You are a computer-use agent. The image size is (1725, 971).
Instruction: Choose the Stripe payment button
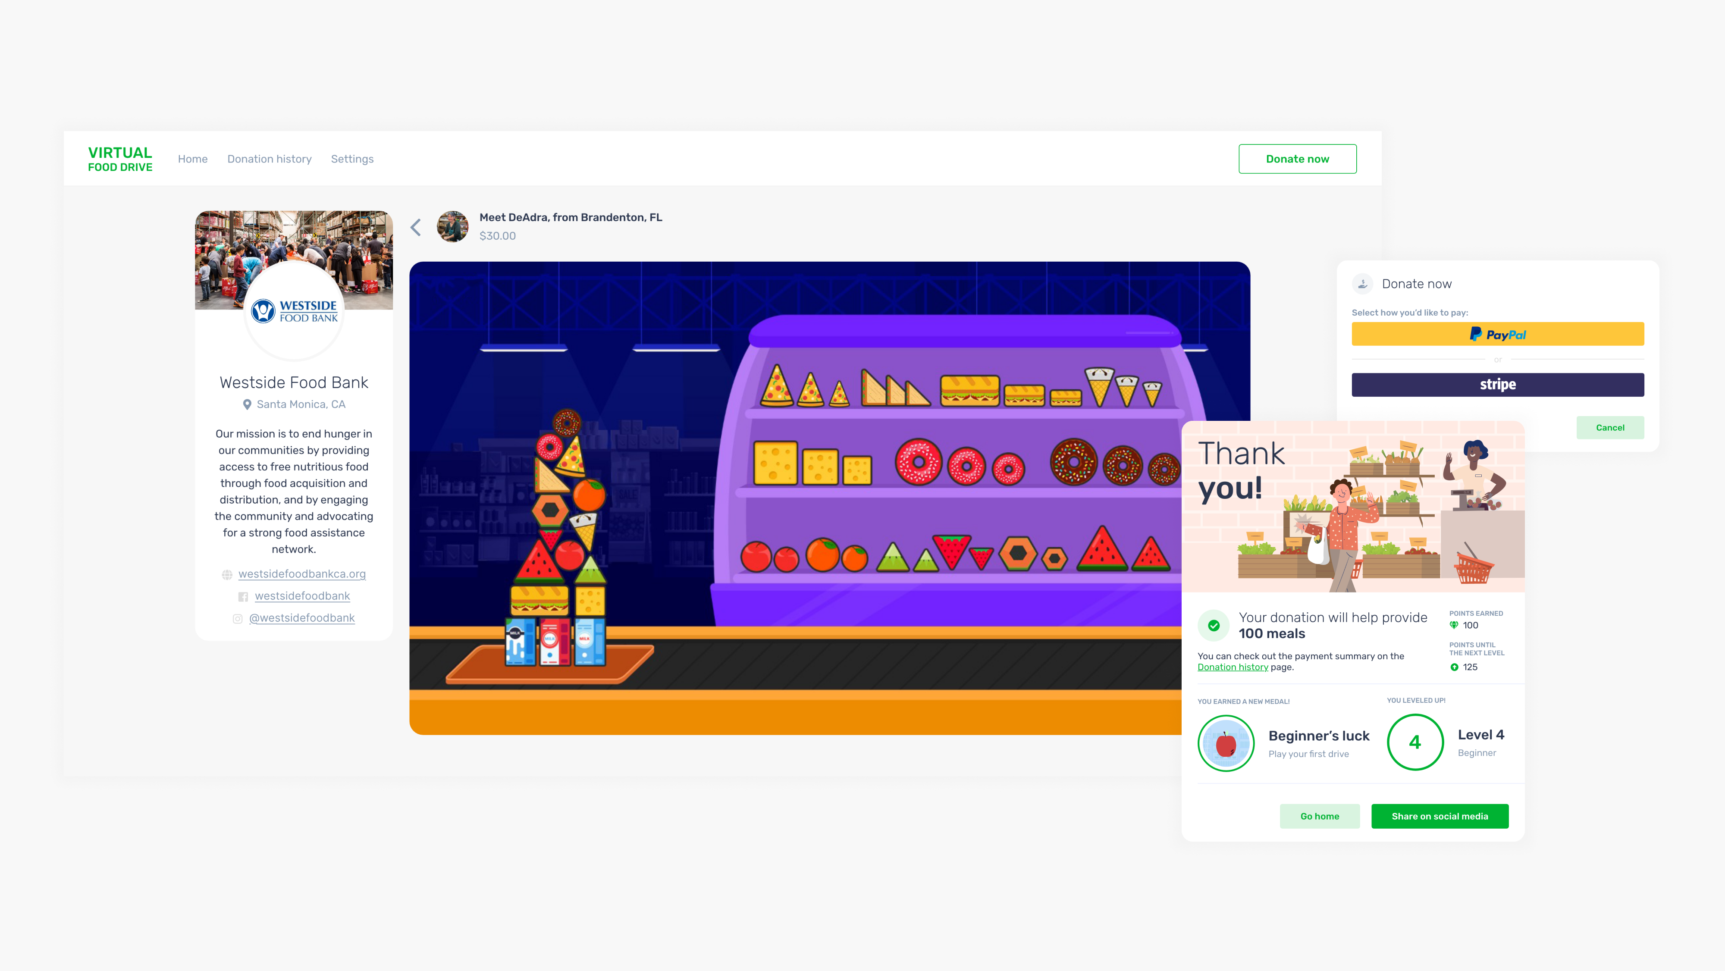[1498, 385]
